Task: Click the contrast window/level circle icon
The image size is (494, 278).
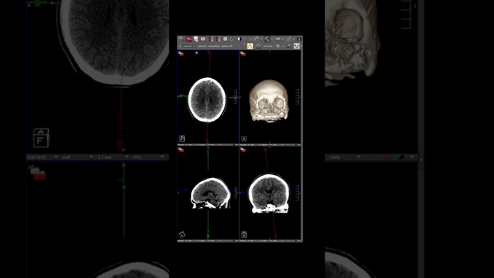Action: coord(239,39)
